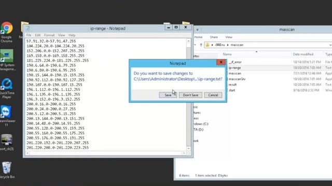Image resolution: width=332 pixels, height=186 pixels.
Task: Click line 104.224.20.0-104.224.20.255 in Notepad
Action: click(56, 46)
